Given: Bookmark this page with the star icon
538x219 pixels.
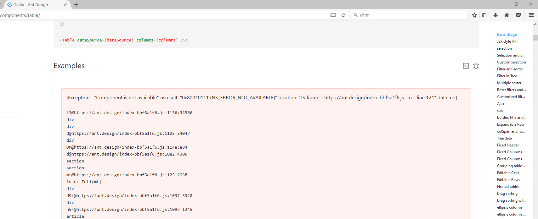Looking at the screenshot, I should coord(474,15).
